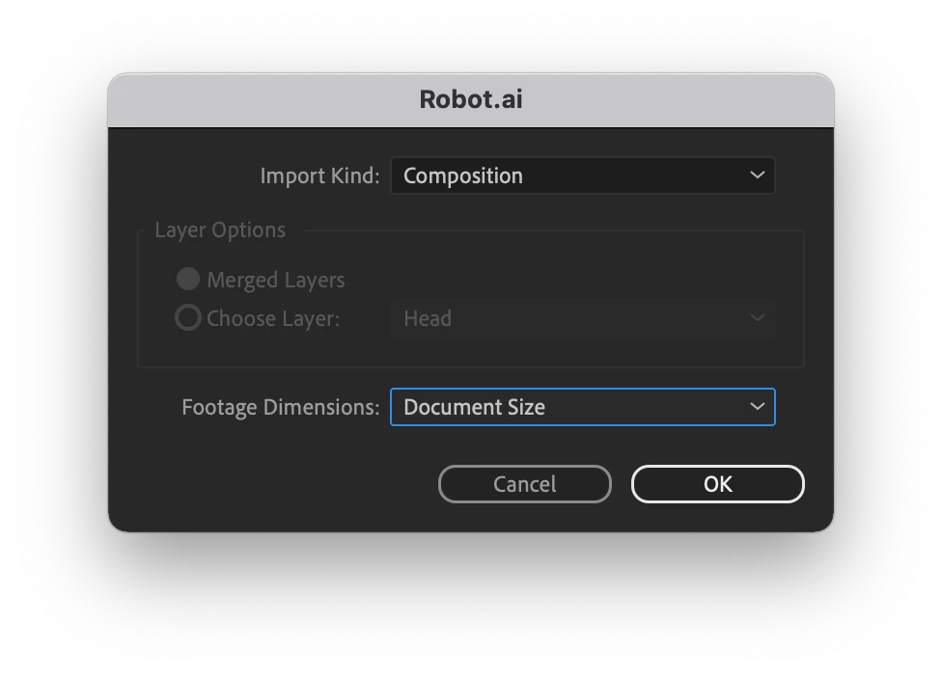This screenshot has width=942, height=675.
Task: Select the Merged Layers radio button
Action: [x=188, y=279]
